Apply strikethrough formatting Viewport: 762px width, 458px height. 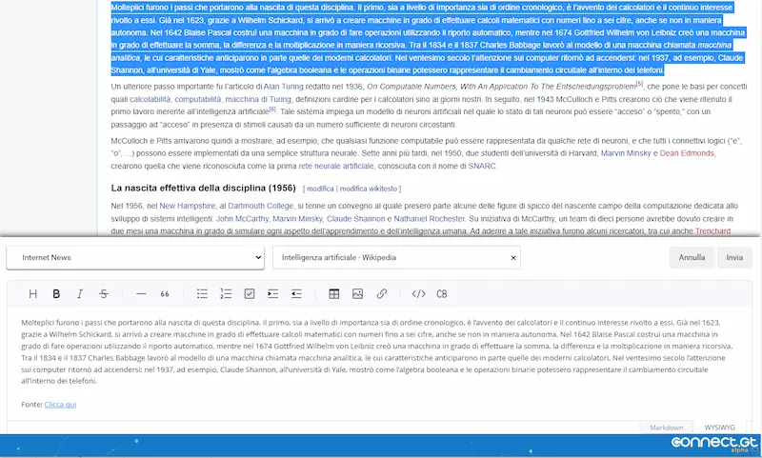(x=104, y=294)
